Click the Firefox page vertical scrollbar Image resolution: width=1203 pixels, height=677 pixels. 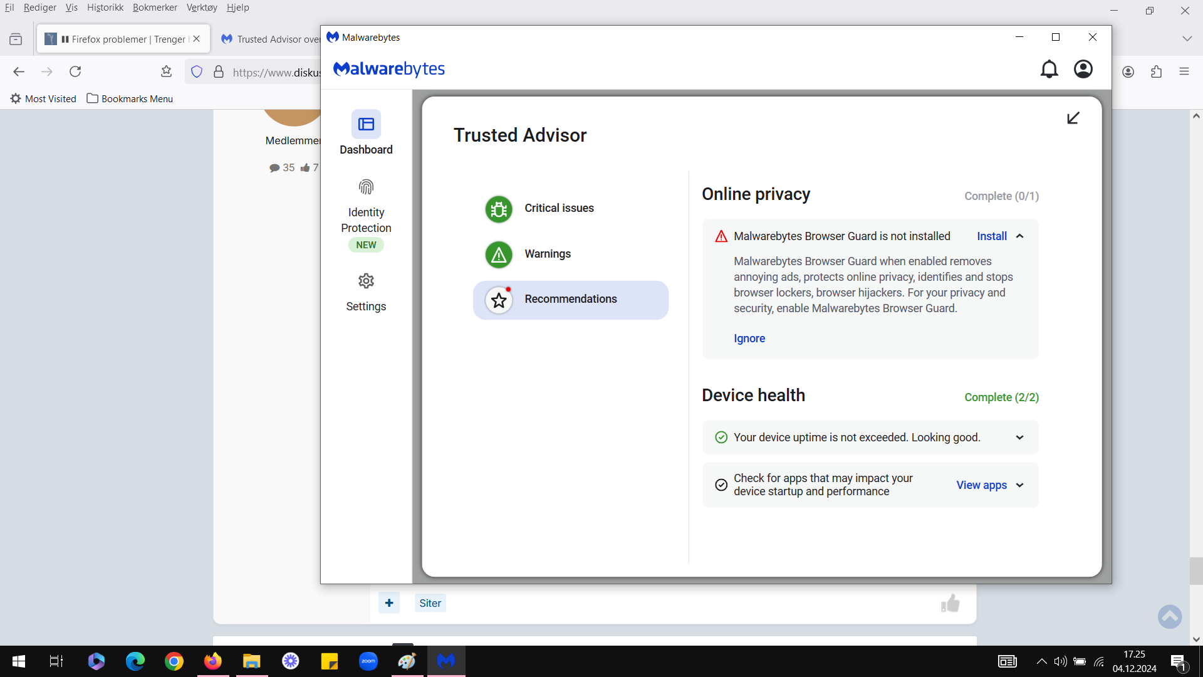click(1196, 377)
